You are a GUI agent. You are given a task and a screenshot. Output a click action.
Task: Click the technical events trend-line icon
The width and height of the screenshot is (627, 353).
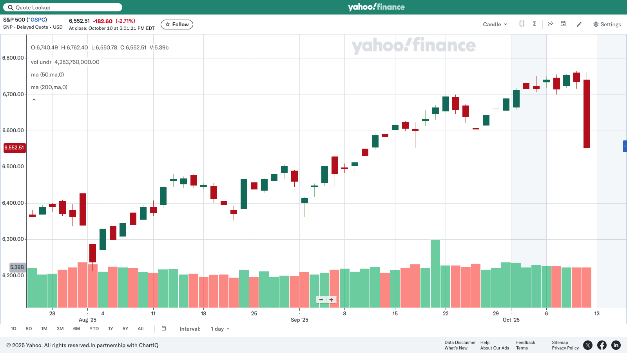[x=551, y=24]
